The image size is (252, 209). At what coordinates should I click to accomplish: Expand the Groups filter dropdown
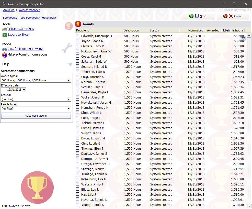[x=69, y=99]
